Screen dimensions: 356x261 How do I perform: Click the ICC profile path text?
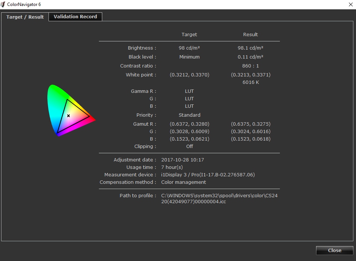(x=219, y=198)
